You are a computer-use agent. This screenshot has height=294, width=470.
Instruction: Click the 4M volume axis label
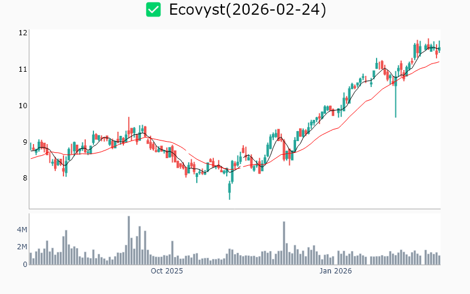pos(22,229)
